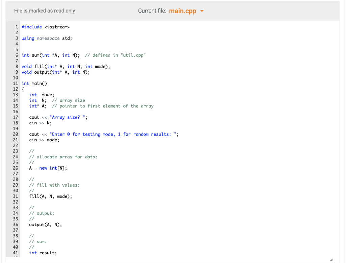
Task: Click '// pointer to first element of the array' comment
Action: pos(103,106)
